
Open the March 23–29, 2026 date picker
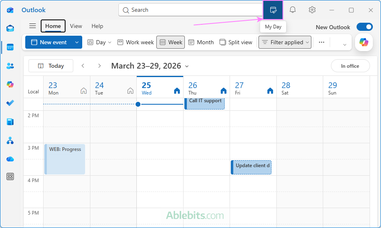150,66
